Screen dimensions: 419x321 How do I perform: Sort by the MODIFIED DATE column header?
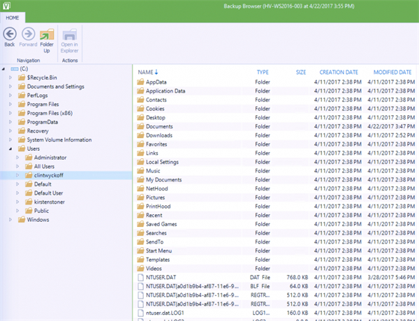point(392,72)
